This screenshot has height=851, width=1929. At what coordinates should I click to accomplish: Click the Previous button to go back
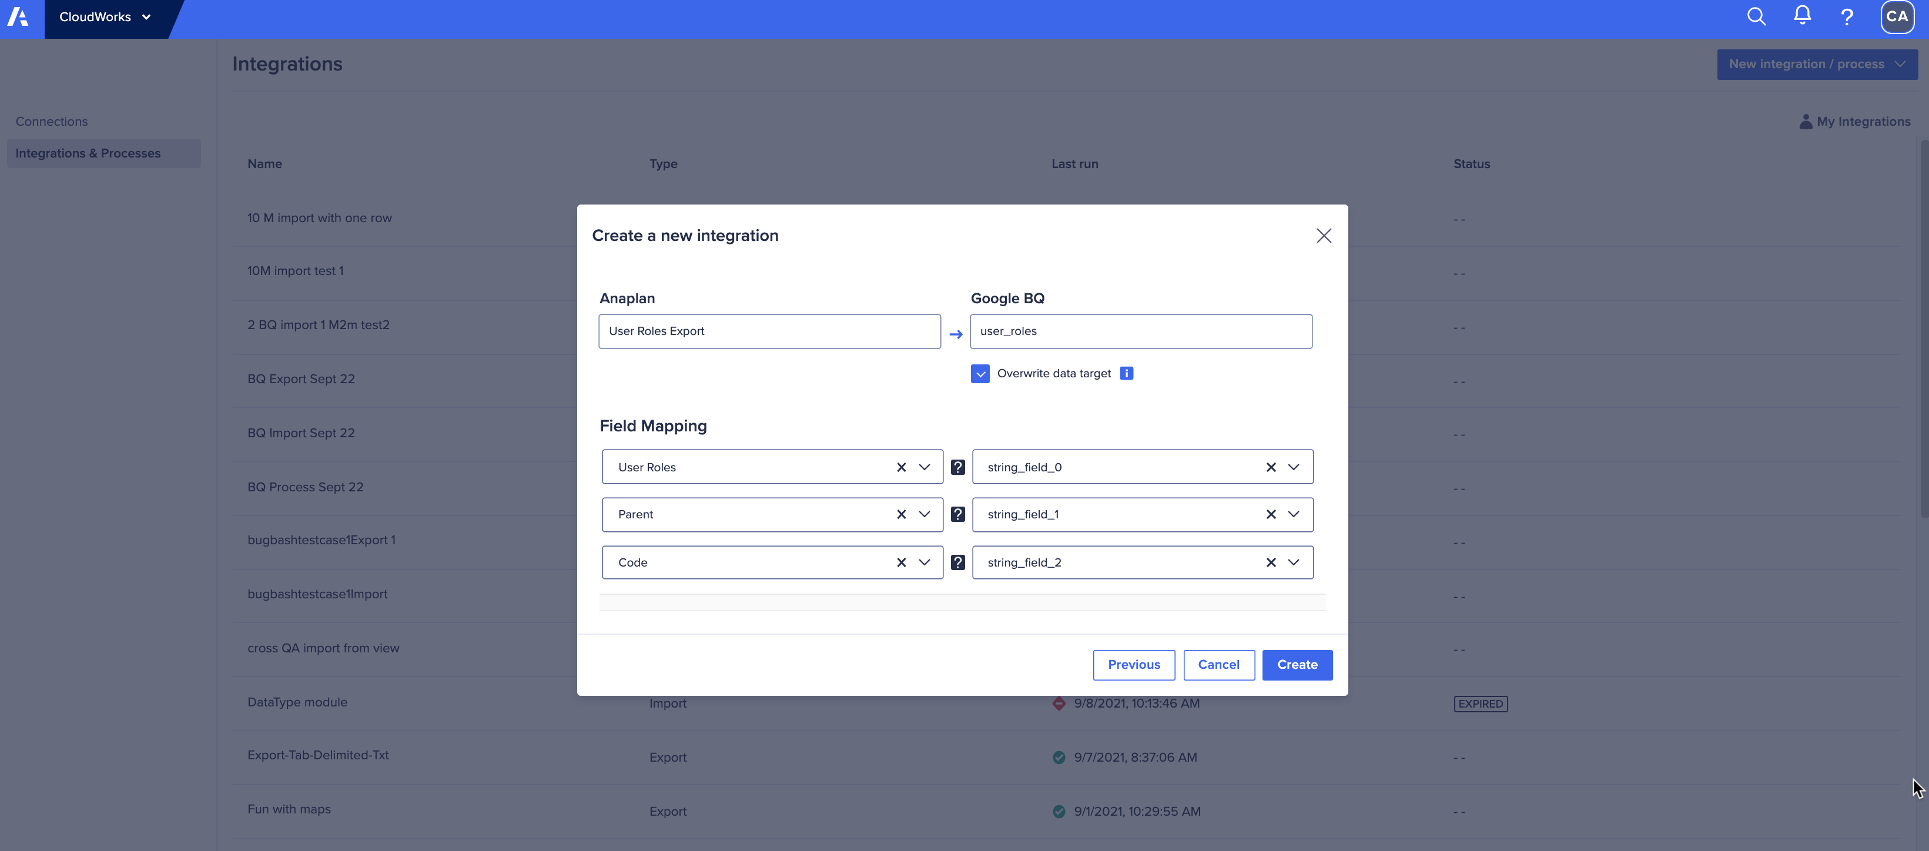tap(1134, 664)
